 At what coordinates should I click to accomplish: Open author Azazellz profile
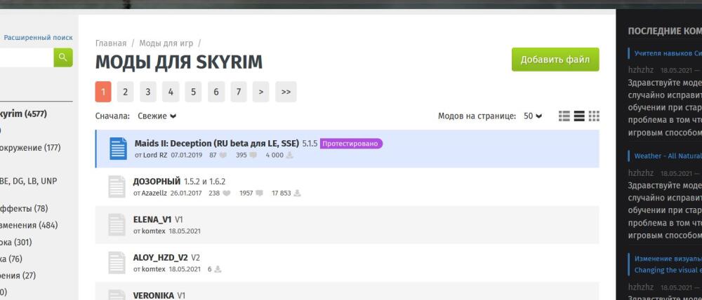tap(154, 193)
